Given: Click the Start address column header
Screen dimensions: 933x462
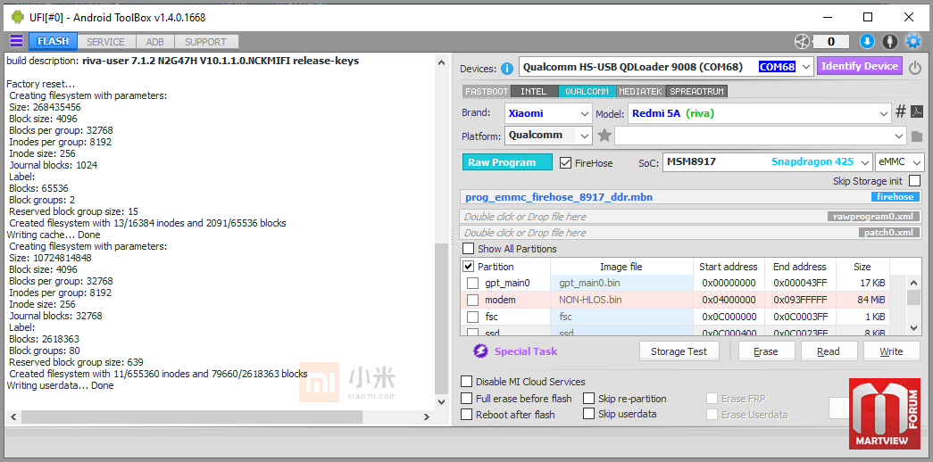Looking at the screenshot, I should [x=729, y=267].
